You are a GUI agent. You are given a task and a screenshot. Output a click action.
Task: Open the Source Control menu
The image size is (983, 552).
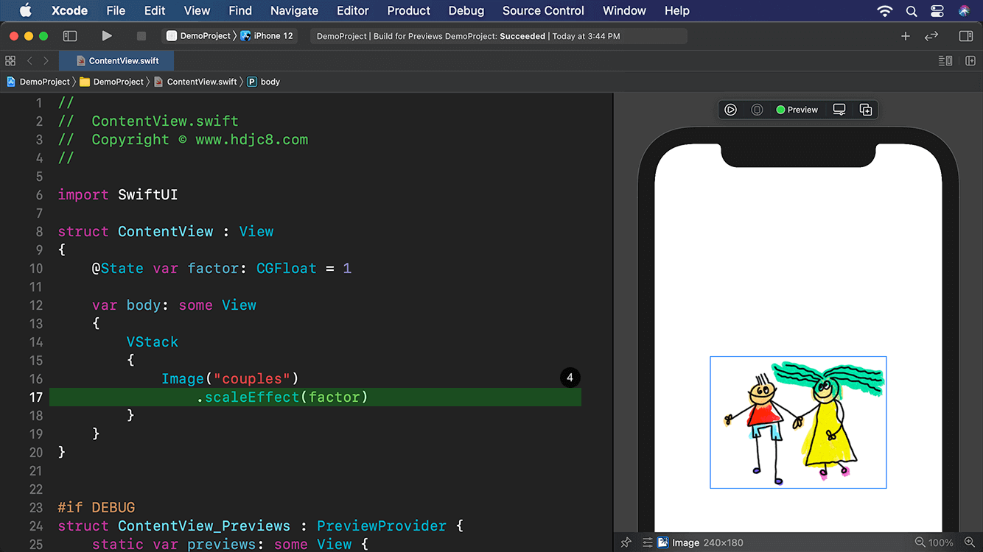pyautogui.click(x=543, y=10)
